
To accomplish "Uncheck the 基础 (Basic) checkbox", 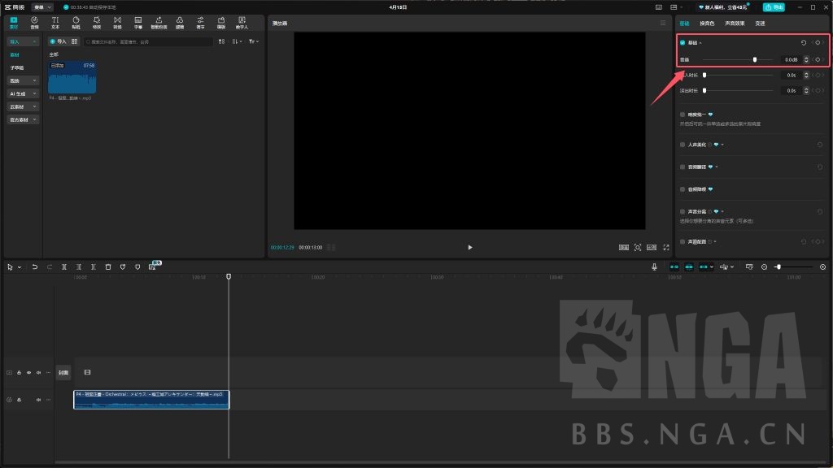I will (x=683, y=42).
